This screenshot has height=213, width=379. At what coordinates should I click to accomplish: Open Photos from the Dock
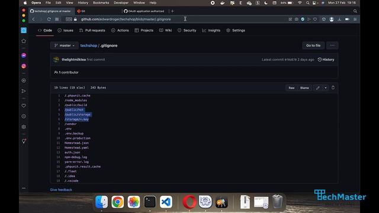coord(134,202)
